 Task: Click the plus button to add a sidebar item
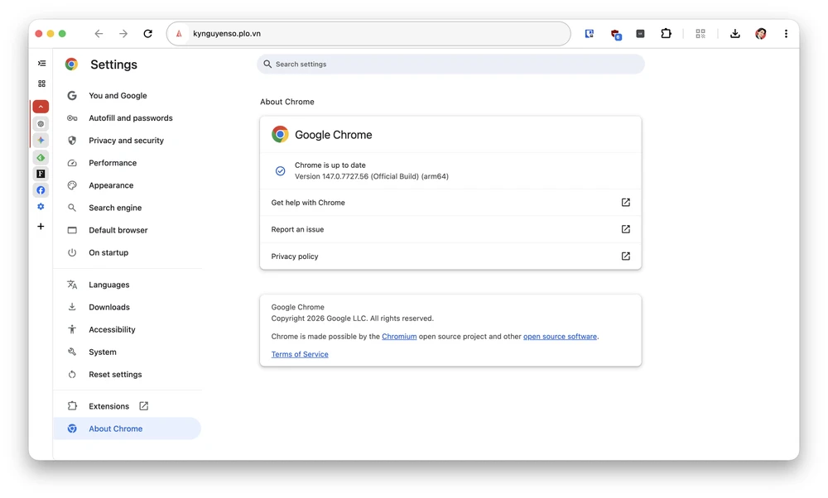coord(41,226)
